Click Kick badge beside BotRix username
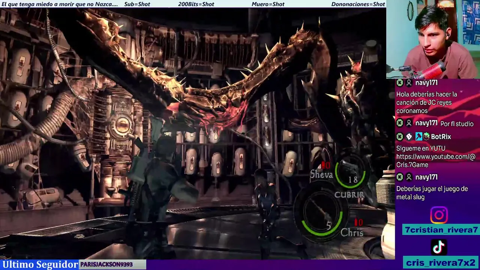Image resolution: width=480 pixels, height=270 pixels. pyautogui.click(x=400, y=137)
